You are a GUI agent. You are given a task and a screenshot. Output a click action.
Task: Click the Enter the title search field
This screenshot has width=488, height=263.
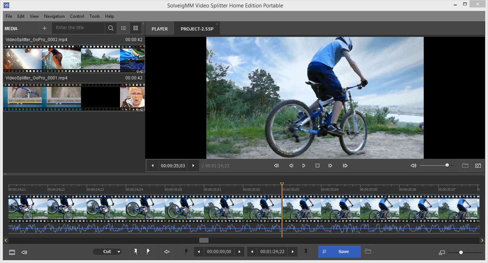click(78, 28)
